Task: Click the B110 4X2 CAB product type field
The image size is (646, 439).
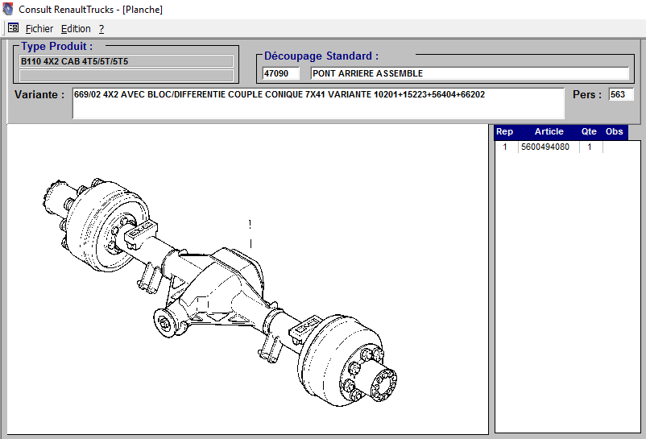Action: coord(126,61)
